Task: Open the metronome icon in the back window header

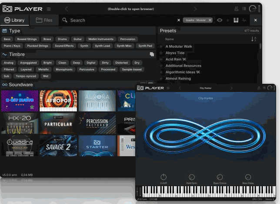Action: [237, 9]
